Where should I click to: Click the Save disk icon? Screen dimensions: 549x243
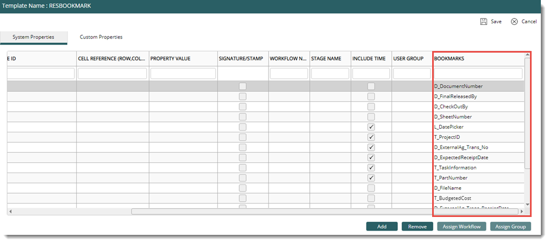(x=484, y=21)
